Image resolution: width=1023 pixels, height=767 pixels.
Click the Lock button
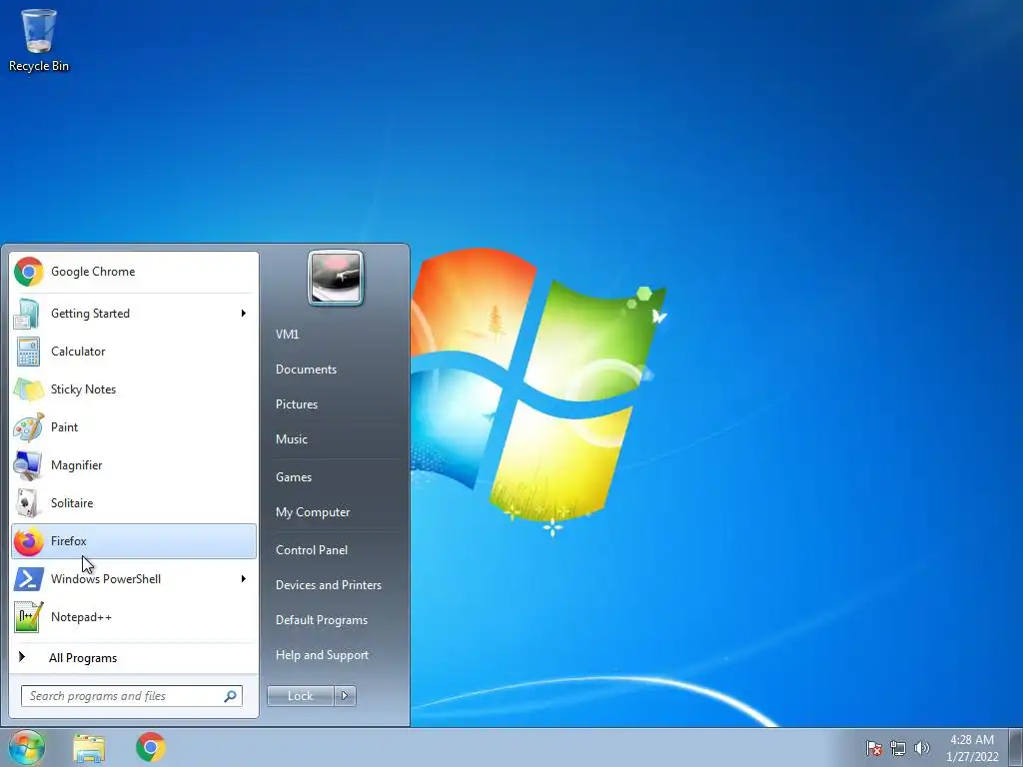[301, 696]
